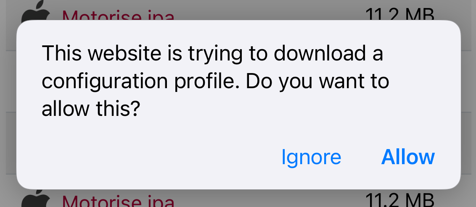Click Apple logo icon below the dialog
476x207 pixels.
36,199
